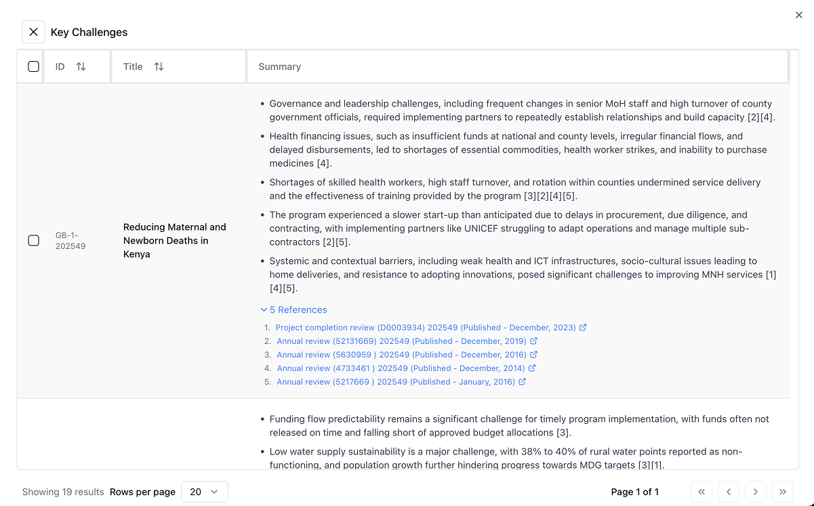The height and width of the screenshot is (506, 814).
Task: Open Annual review (5217669) January 2016 link
Action: coord(396,382)
